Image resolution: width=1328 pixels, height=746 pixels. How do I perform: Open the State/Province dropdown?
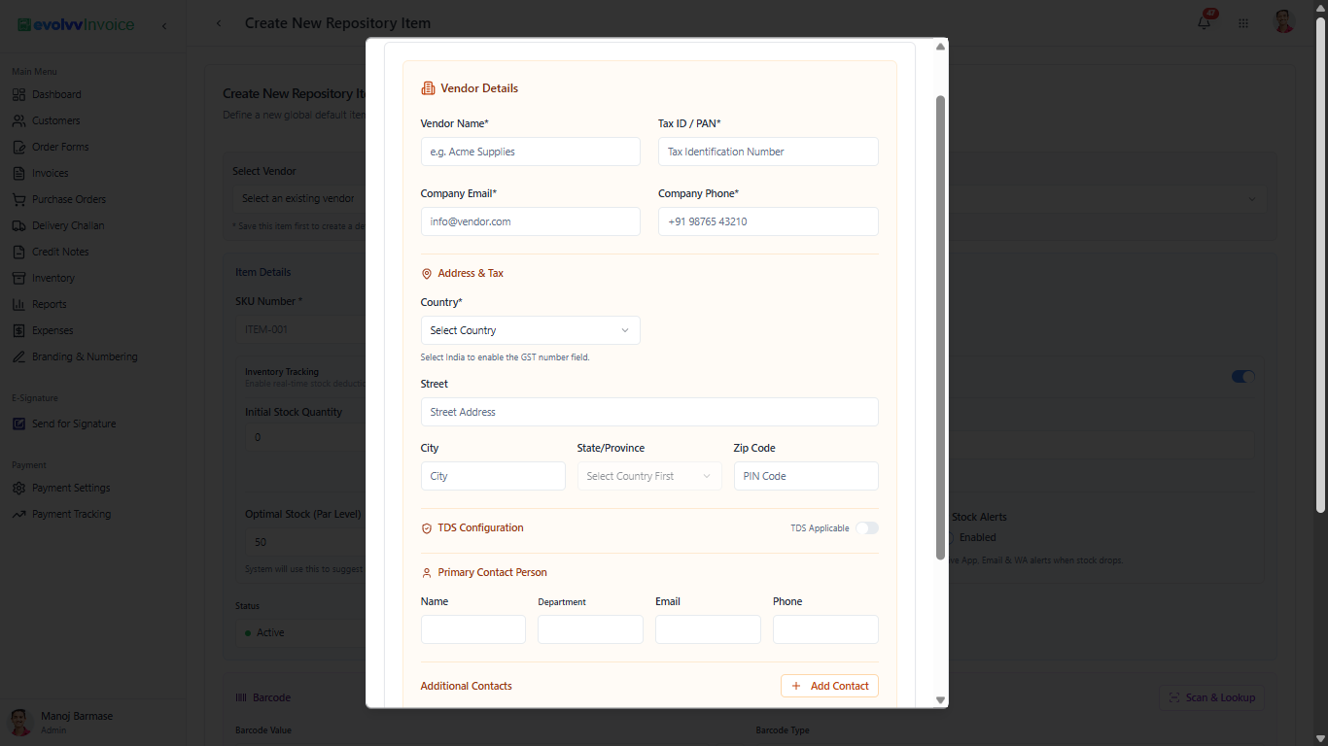(x=649, y=476)
